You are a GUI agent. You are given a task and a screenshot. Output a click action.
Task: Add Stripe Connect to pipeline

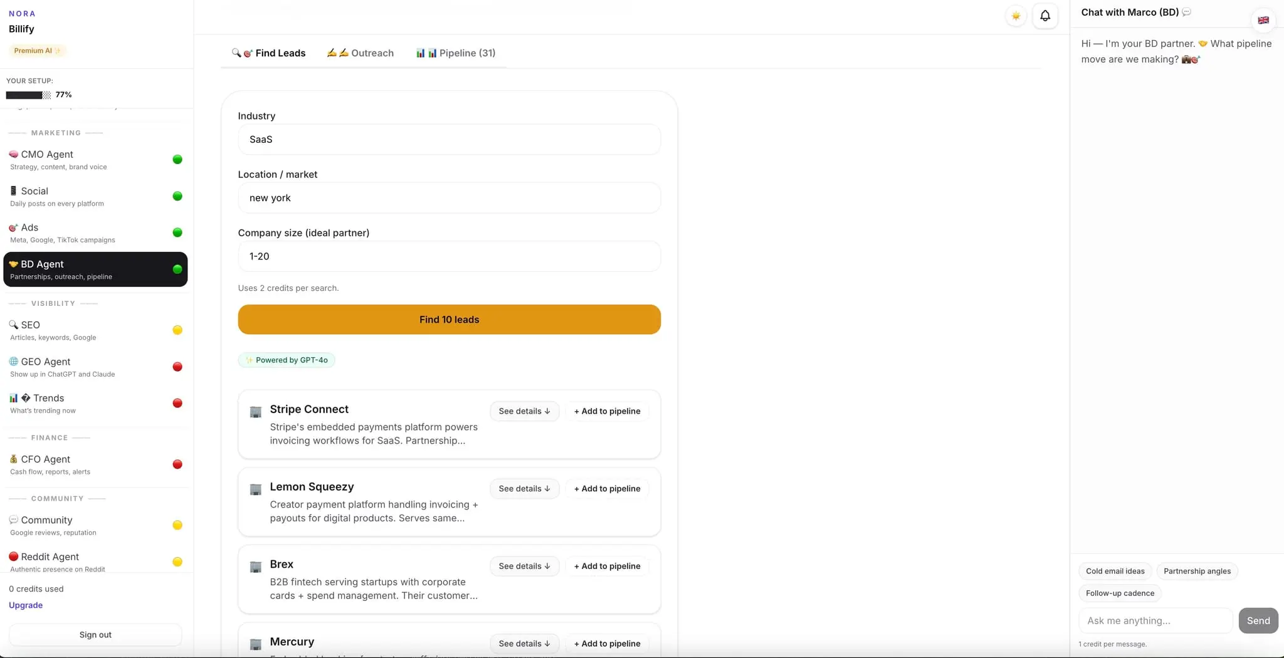point(608,411)
